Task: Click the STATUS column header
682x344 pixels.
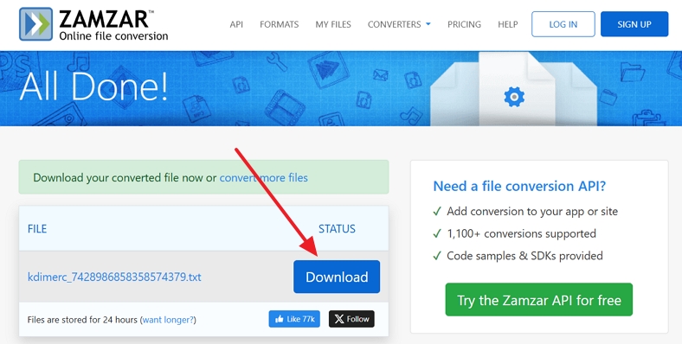Action: click(x=337, y=228)
